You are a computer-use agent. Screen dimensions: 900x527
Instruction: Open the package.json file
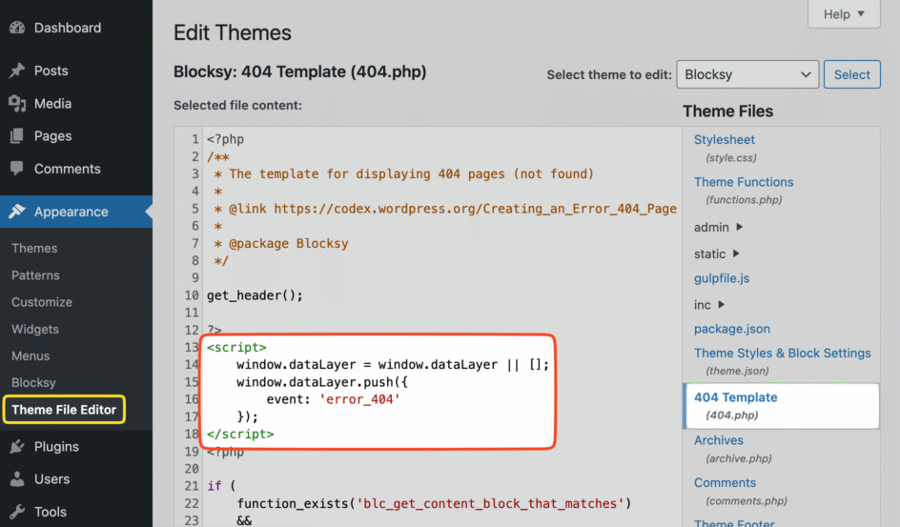(x=732, y=329)
